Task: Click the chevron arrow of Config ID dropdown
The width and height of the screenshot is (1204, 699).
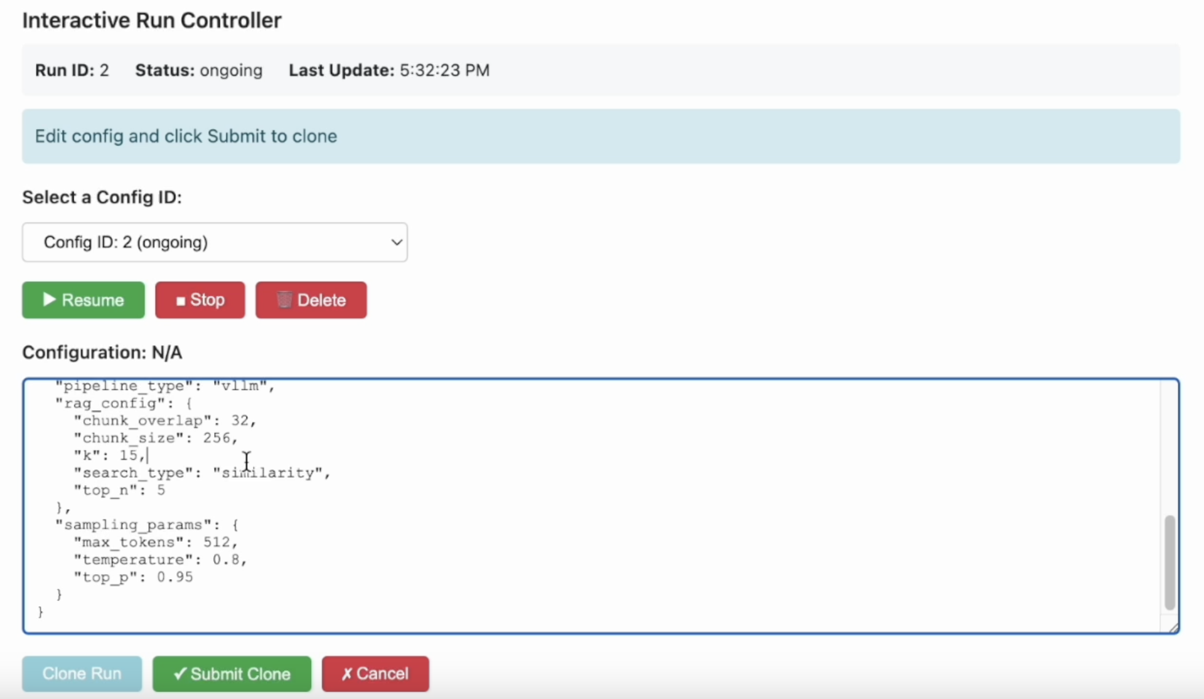Action: pos(397,242)
